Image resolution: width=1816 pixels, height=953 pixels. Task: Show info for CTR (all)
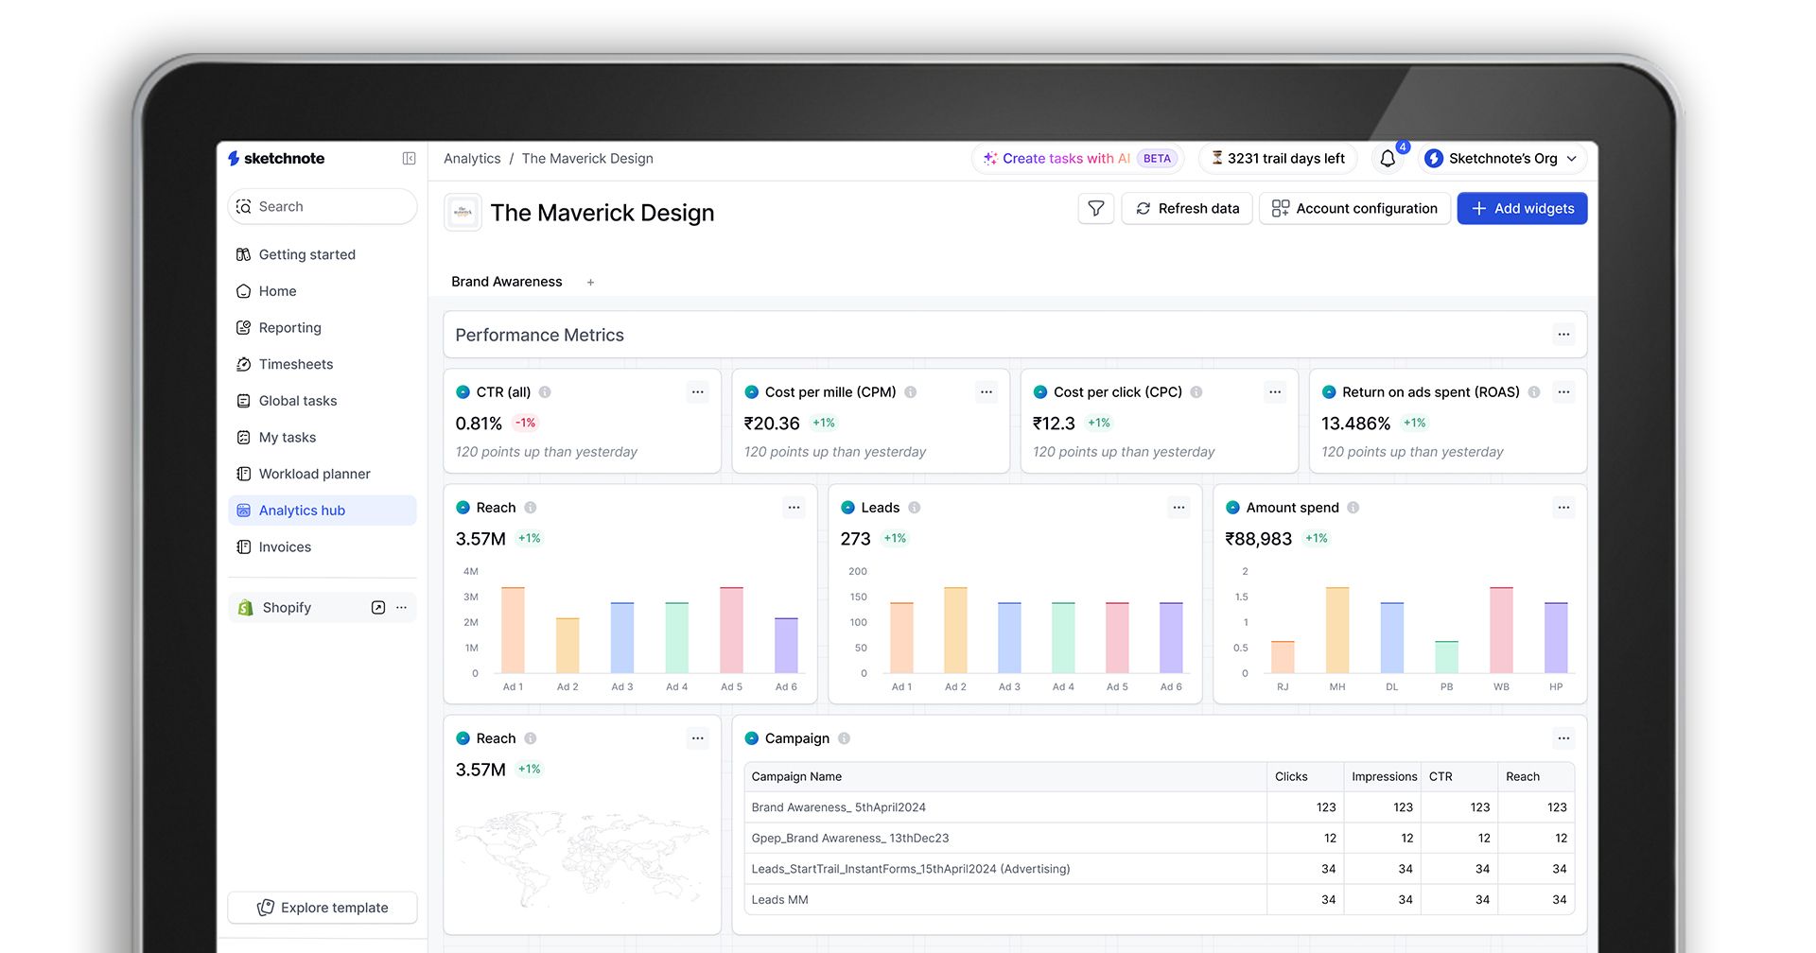[x=545, y=392]
